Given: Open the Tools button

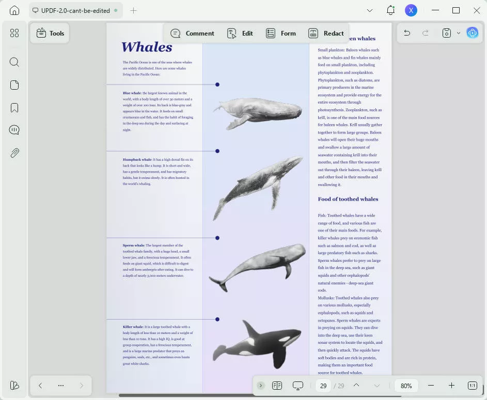Looking at the screenshot, I should coord(50,33).
